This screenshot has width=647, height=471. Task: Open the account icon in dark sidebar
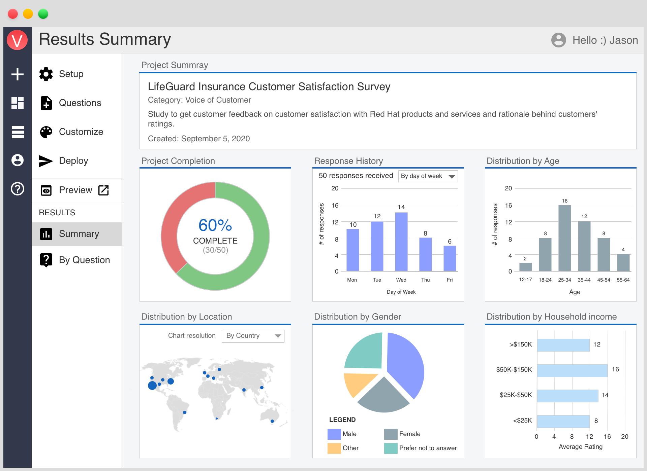click(x=18, y=160)
